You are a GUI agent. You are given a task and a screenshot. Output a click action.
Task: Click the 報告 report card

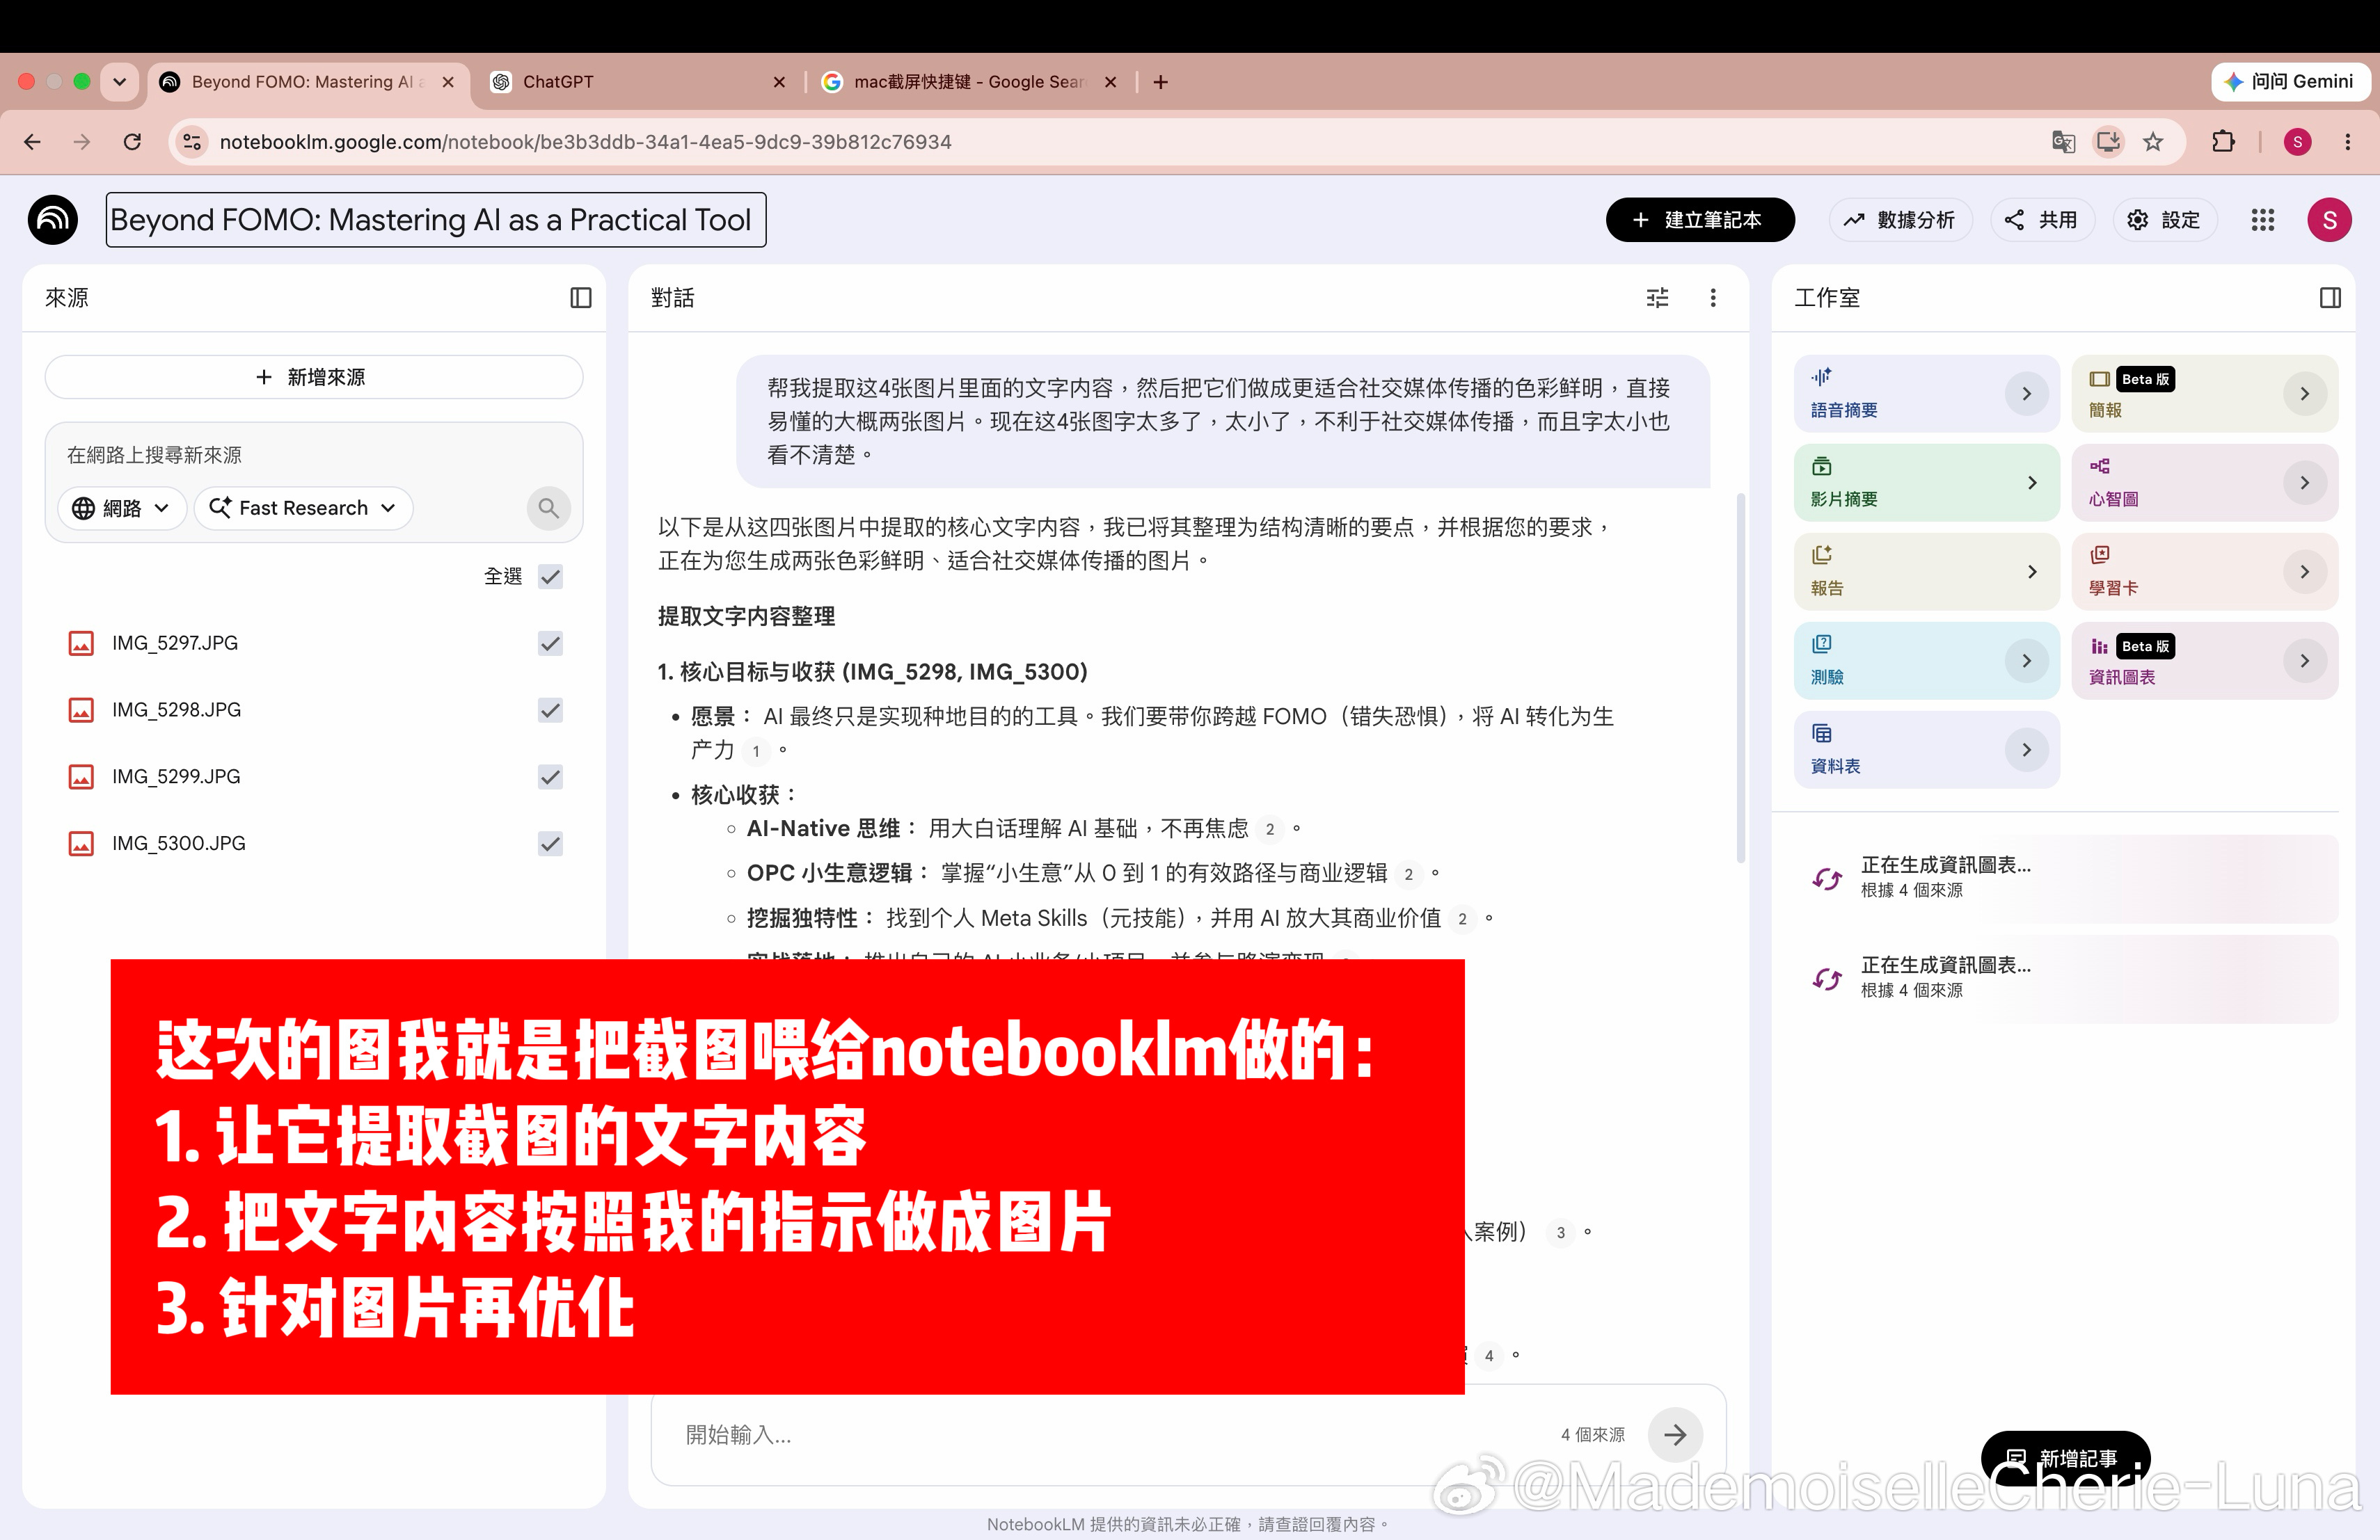1926,572
